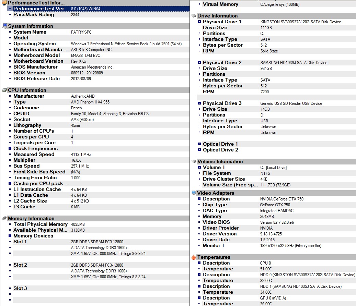Select the Slot 1 memory row

point(101,242)
